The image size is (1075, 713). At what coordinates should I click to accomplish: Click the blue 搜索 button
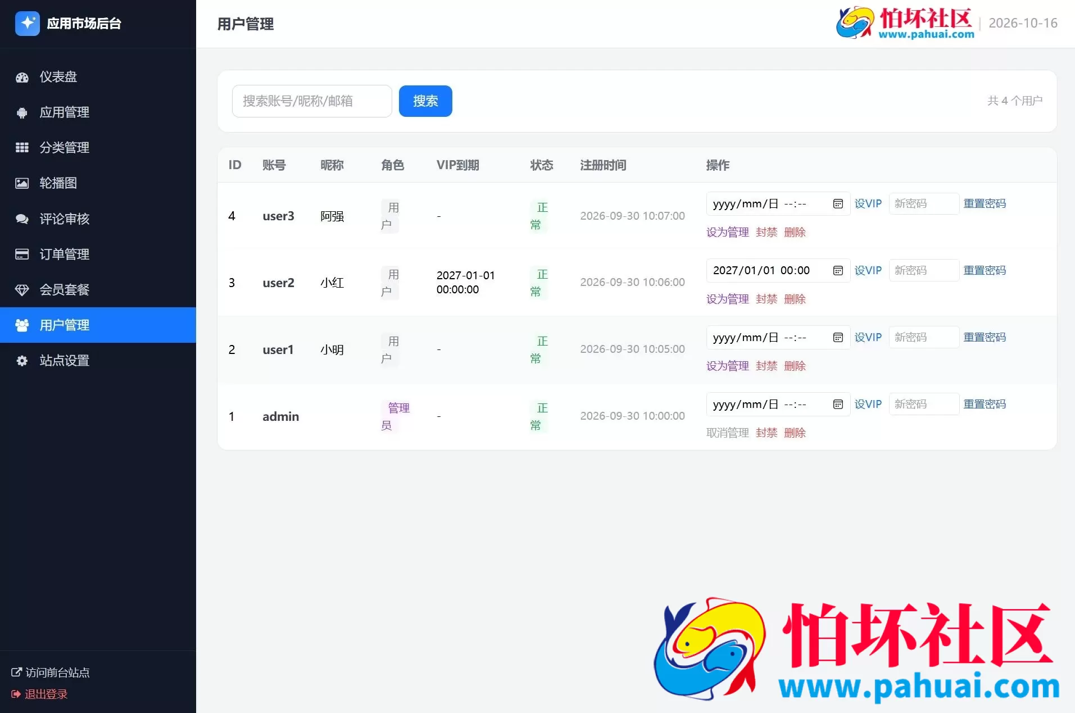tap(425, 101)
